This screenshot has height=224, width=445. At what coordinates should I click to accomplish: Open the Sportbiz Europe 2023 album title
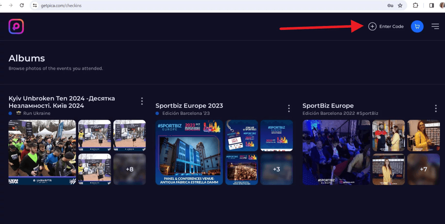[189, 106]
